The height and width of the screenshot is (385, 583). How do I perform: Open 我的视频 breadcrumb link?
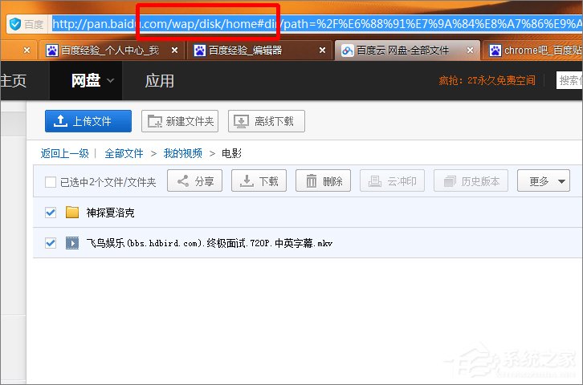pyautogui.click(x=183, y=153)
